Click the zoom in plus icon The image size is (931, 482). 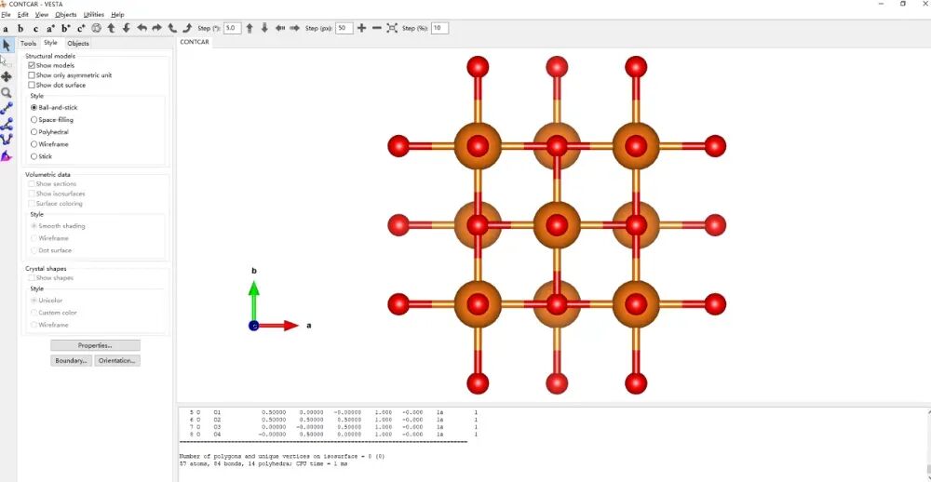pyautogui.click(x=362, y=29)
